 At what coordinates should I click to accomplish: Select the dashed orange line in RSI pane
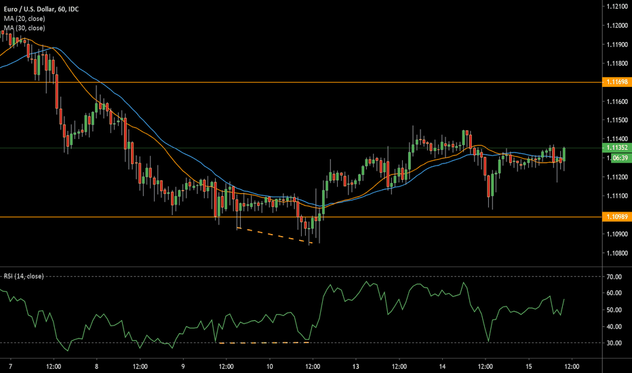tap(264, 343)
